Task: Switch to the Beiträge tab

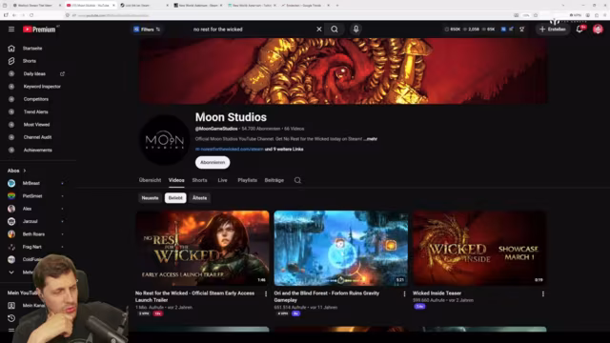Action: pos(274,180)
